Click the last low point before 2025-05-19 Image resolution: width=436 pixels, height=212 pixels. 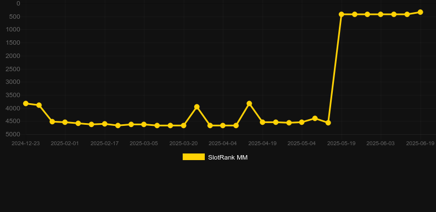tap(328, 123)
